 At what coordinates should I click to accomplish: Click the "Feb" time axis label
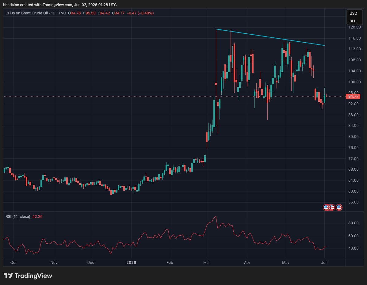coord(170,263)
